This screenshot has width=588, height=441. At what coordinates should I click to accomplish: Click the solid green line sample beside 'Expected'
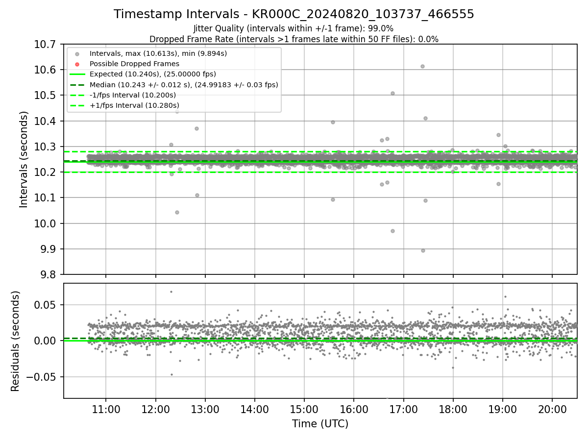(x=77, y=74)
